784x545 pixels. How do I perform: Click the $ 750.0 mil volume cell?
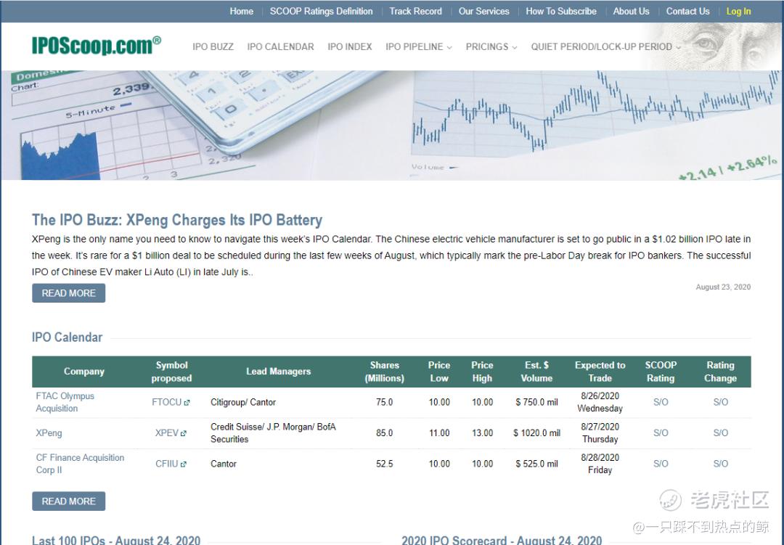[536, 403]
